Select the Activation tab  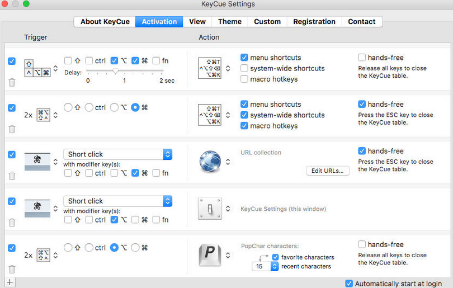[159, 22]
